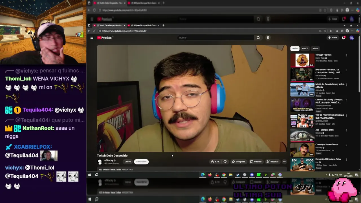Open the YouTube account avatar menu
361x203 pixels.
(352, 37)
